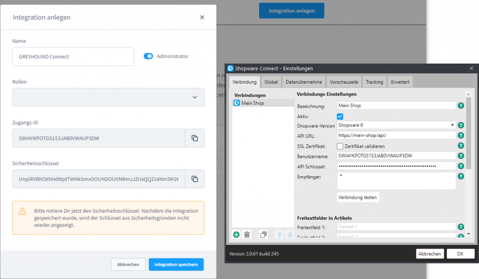
Task: Click the Freitextfelder in Artikeln heading
Action: pyautogui.click(x=325, y=218)
